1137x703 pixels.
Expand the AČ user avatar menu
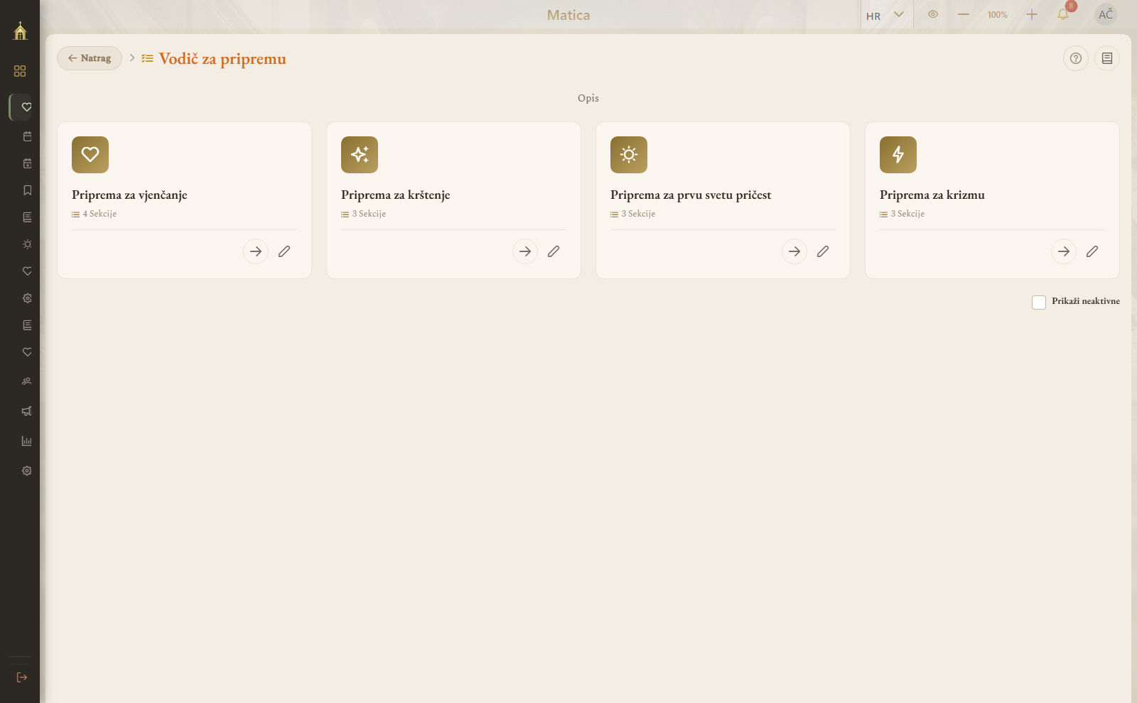click(x=1106, y=14)
